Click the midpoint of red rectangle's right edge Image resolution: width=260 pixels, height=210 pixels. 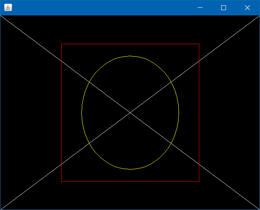(199, 112)
